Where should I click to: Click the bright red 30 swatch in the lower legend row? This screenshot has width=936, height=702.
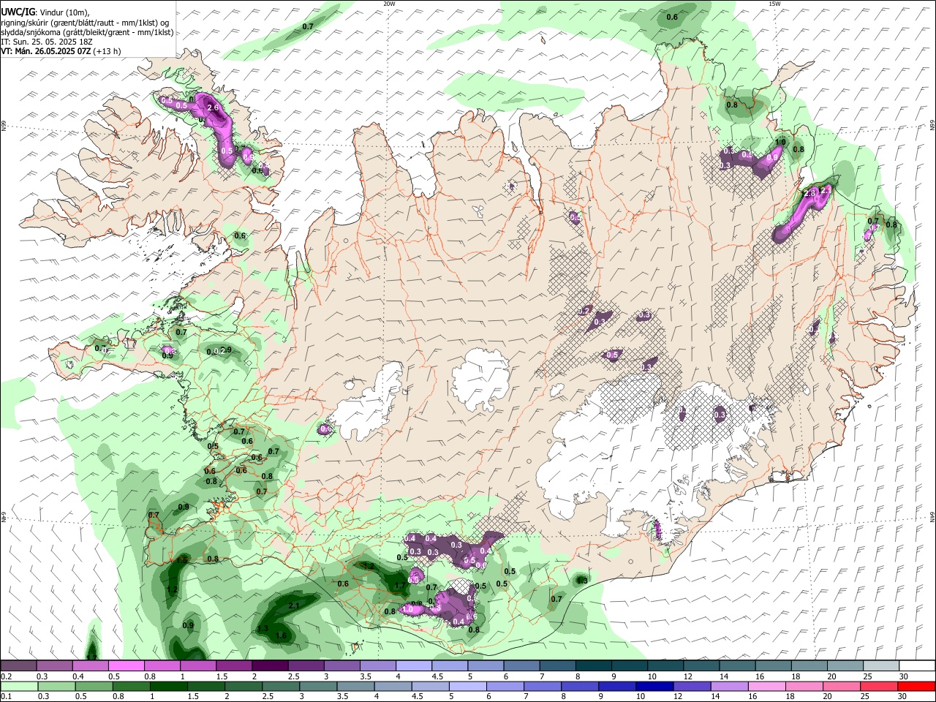(916, 686)
